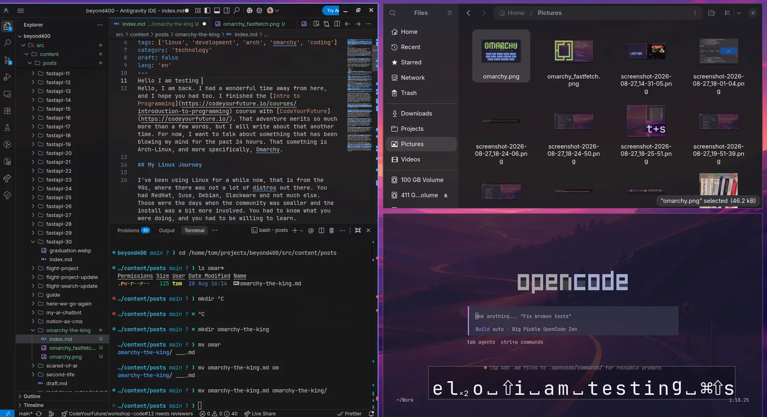Select the omarchy_fastfetch.png thumbnail in Files
767x417 pixels.
point(573,51)
